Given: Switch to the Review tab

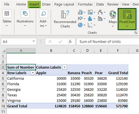Looking at the screenshot, I should [113, 4].
